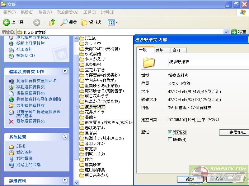Select the 波多野結衣 folder in the list
This screenshot has width=249, height=186.
pos(94,106)
